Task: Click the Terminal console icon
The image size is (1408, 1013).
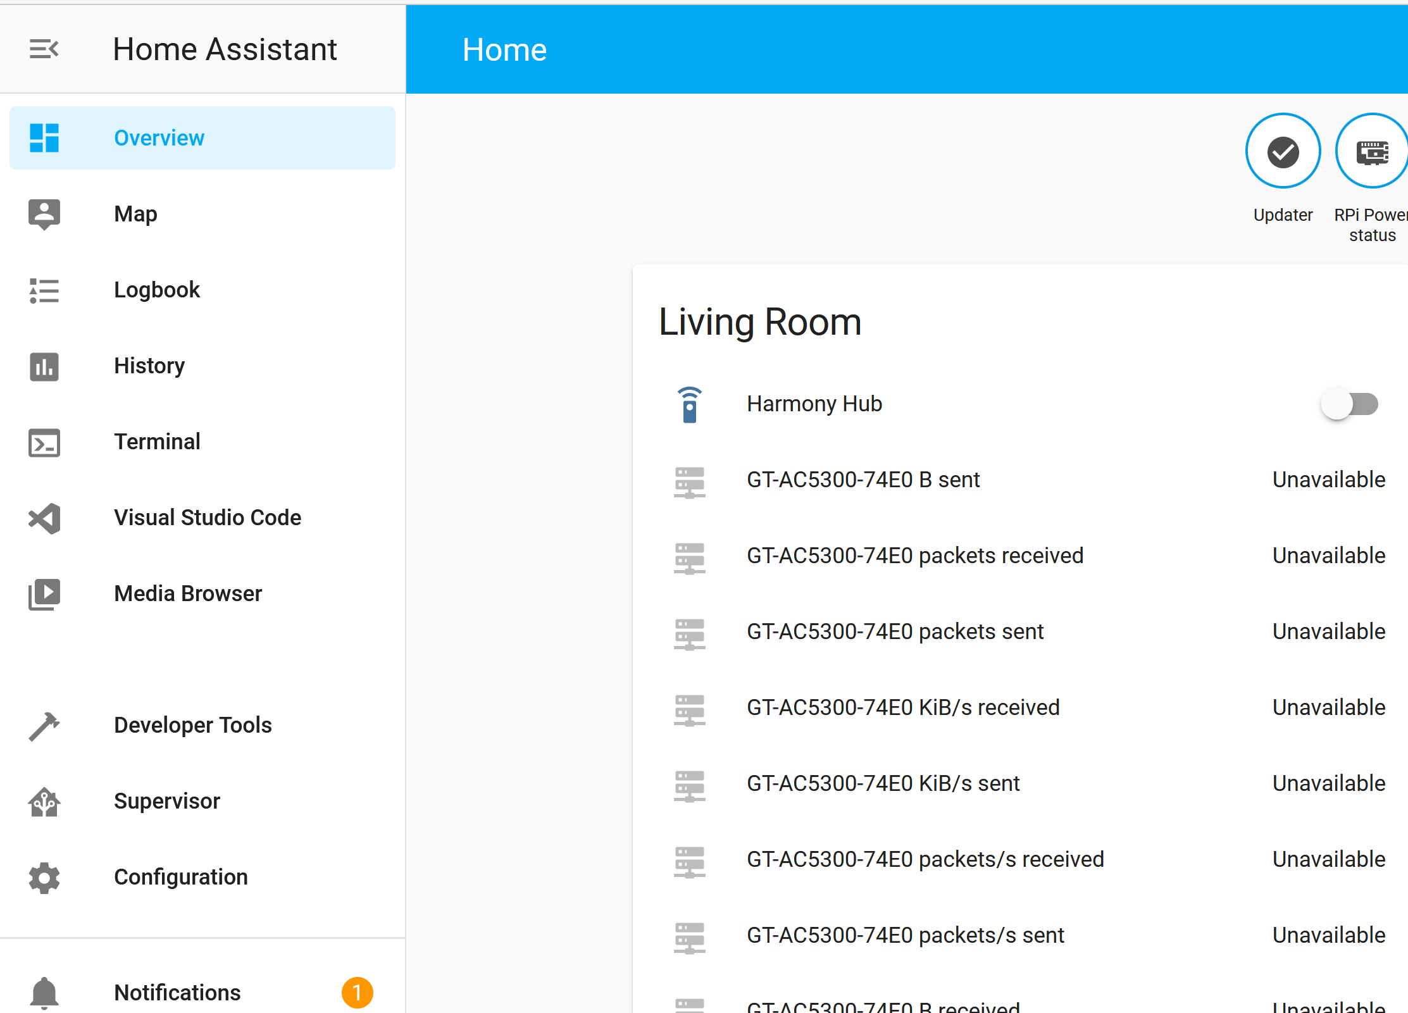Action: (x=44, y=442)
